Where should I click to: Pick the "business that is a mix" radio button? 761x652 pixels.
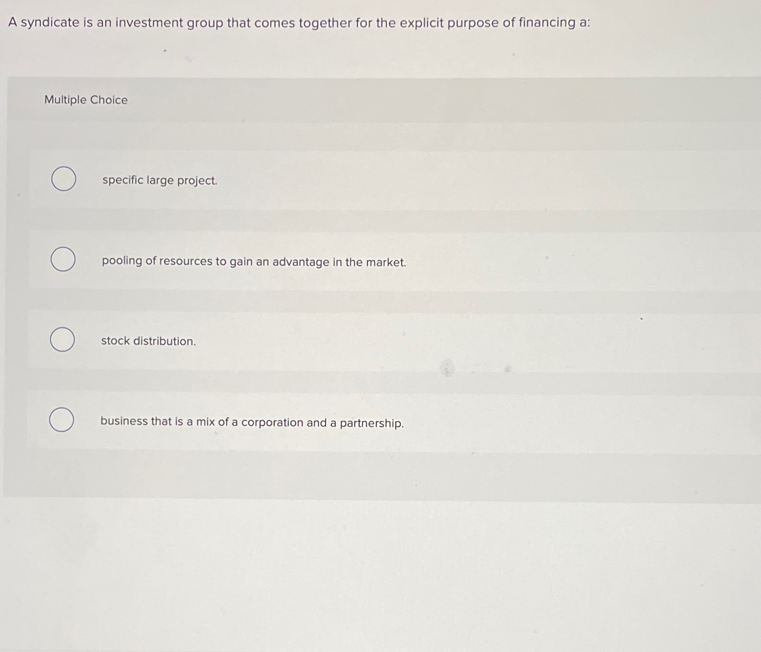click(x=61, y=419)
